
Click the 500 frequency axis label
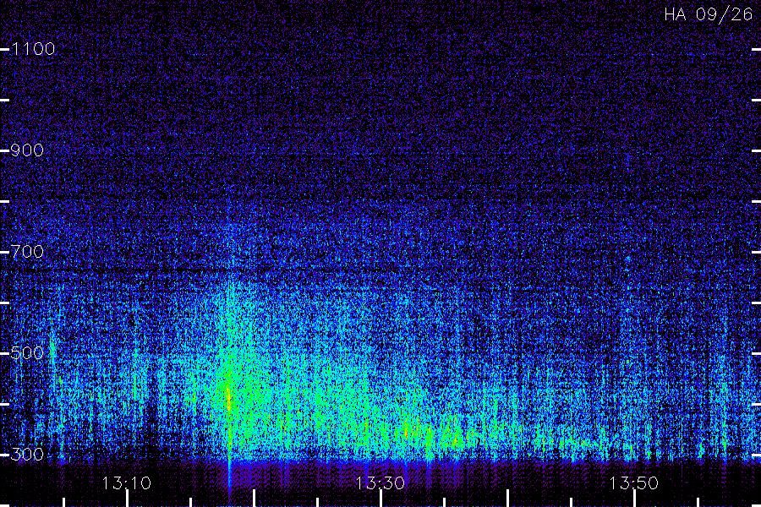pyautogui.click(x=27, y=353)
